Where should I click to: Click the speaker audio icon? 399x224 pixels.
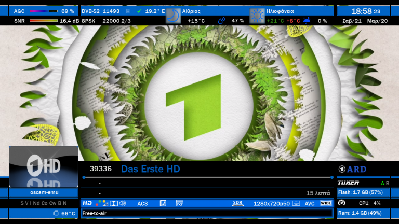[x=123, y=203]
